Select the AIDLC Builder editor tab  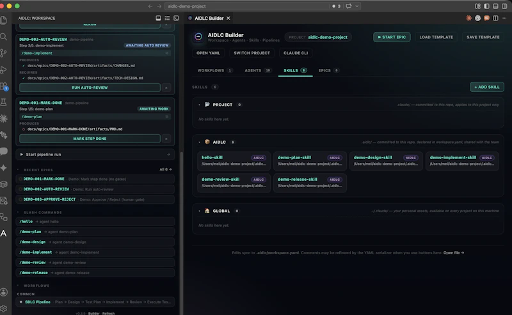[x=209, y=19]
